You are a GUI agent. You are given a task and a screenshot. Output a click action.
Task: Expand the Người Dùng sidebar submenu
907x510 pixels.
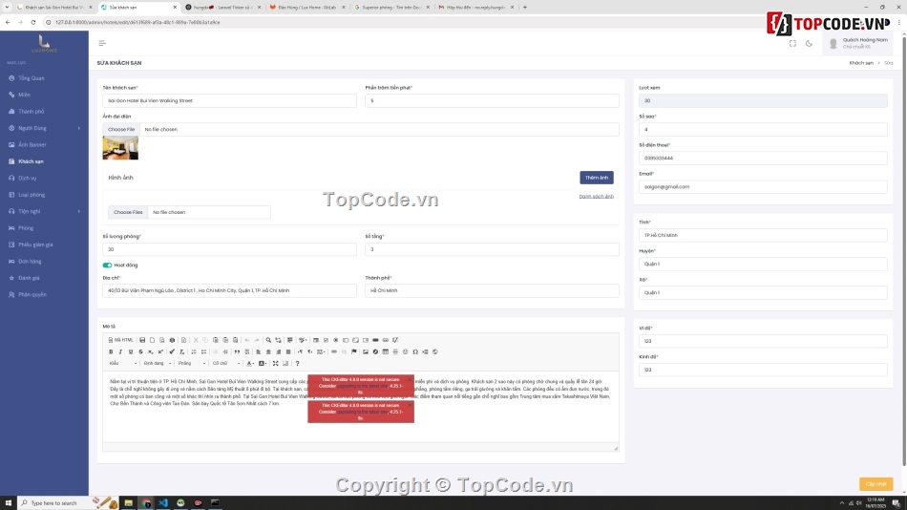click(x=44, y=128)
